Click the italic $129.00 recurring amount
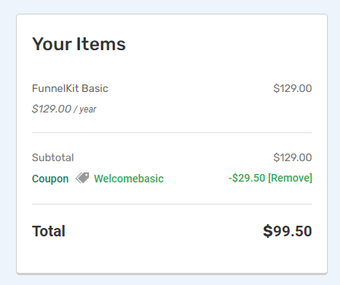Viewport: 340px width, 285px height. click(x=52, y=109)
